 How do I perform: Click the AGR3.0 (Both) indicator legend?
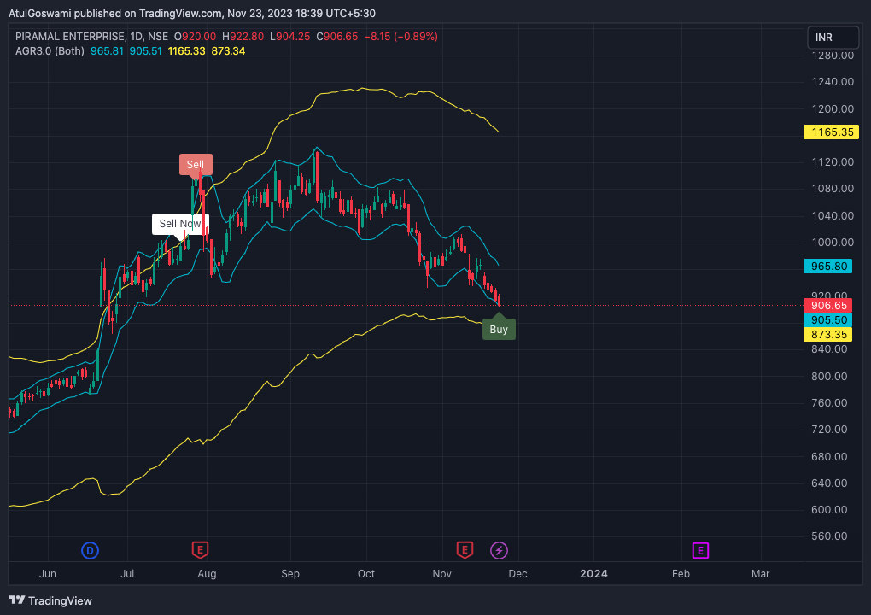pyautogui.click(x=50, y=51)
